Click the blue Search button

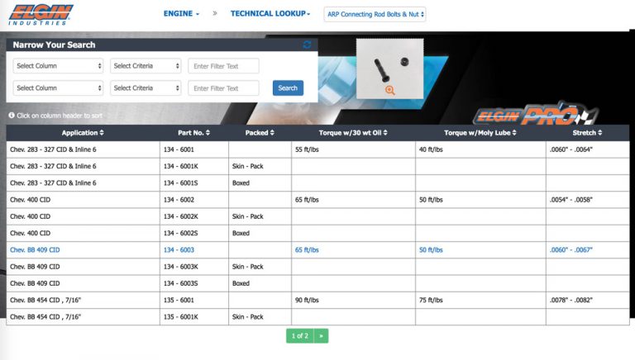(x=288, y=88)
